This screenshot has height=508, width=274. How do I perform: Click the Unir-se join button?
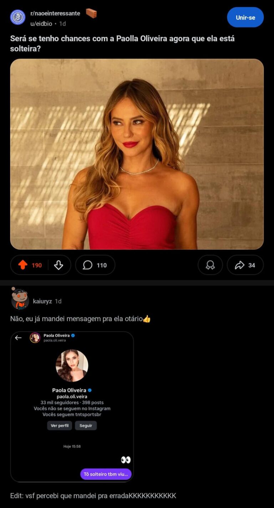tap(245, 17)
